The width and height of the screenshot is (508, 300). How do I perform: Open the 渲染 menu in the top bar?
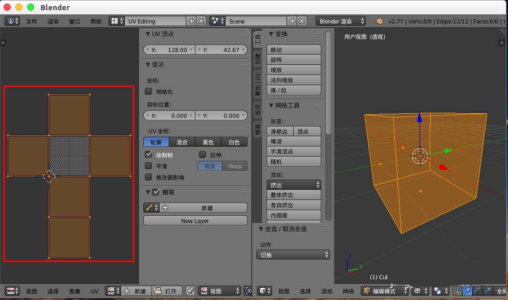[53, 21]
